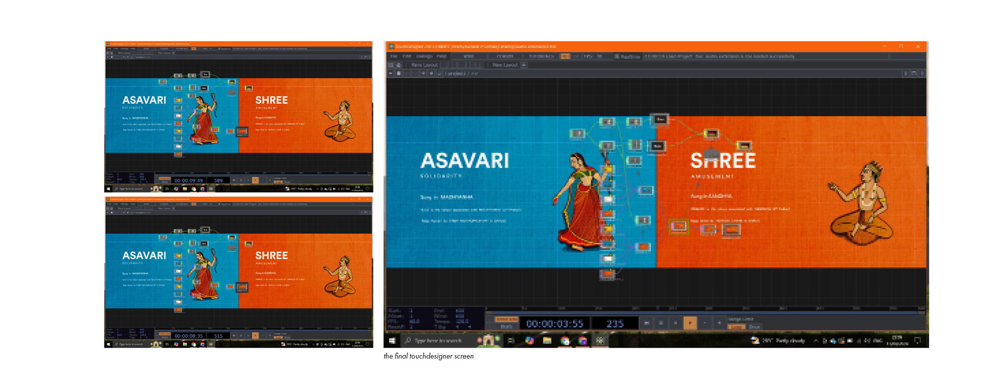
Task: Open File Explorer from the large taskbar
Action: click(x=547, y=341)
